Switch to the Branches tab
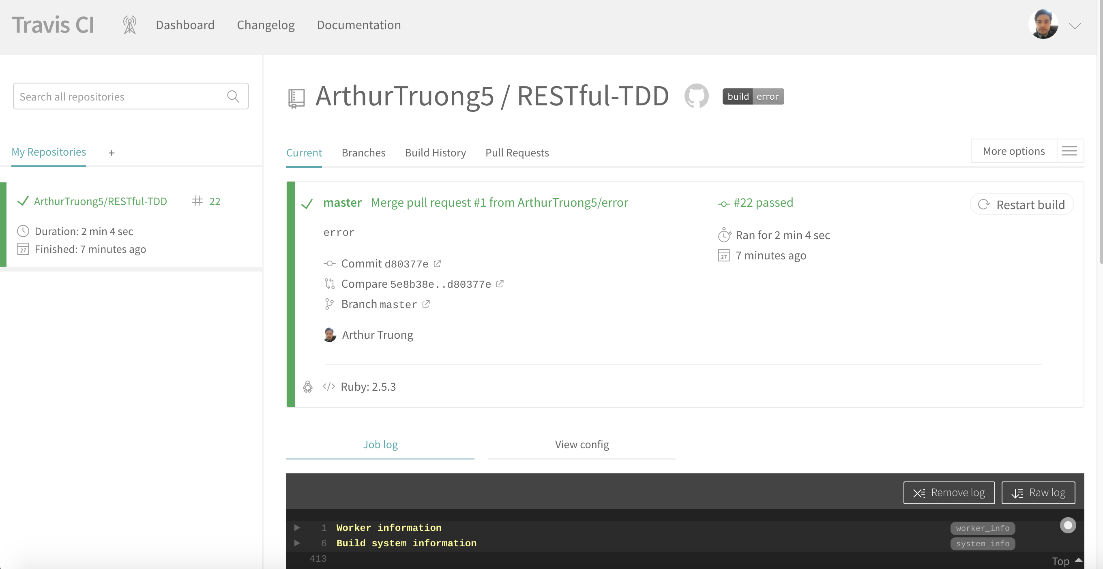The height and width of the screenshot is (569, 1103). 363,152
